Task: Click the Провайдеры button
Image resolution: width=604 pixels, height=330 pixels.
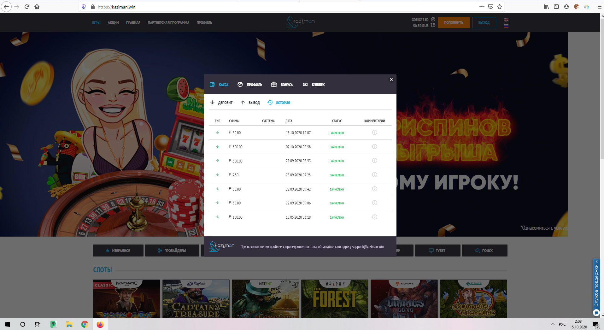Action: (172, 250)
